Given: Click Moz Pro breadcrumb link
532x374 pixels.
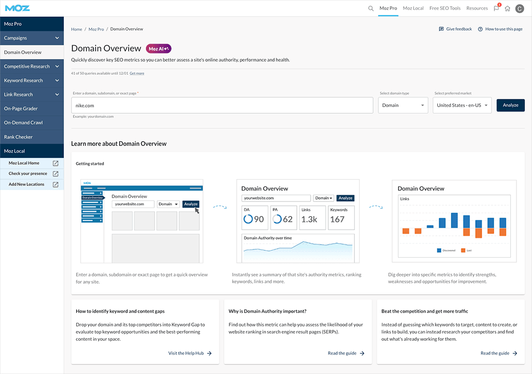Looking at the screenshot, I should pos(96,29).
